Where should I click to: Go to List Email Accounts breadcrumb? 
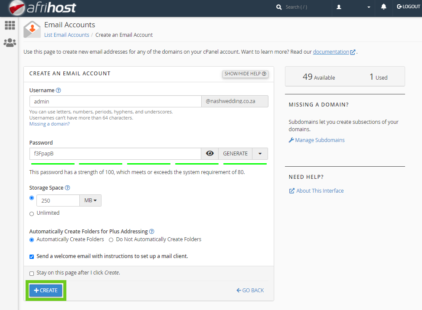[x=67, y=35]
